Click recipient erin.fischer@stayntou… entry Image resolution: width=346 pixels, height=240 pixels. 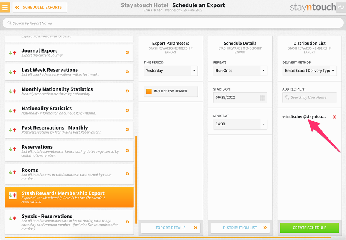[304, 116]
